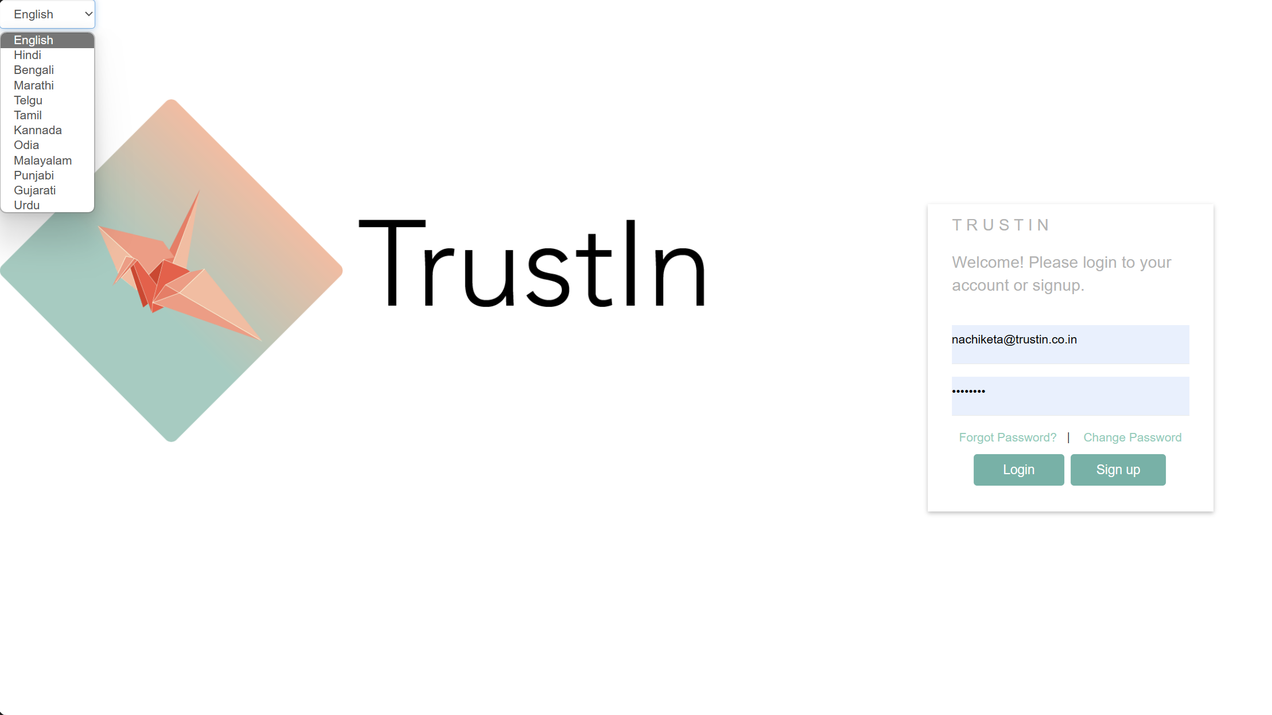Image resolution: width=1272 pixels, height=715 pixels.
Task: Select Hindi from language dropdown
Action: tap(26, 54)
